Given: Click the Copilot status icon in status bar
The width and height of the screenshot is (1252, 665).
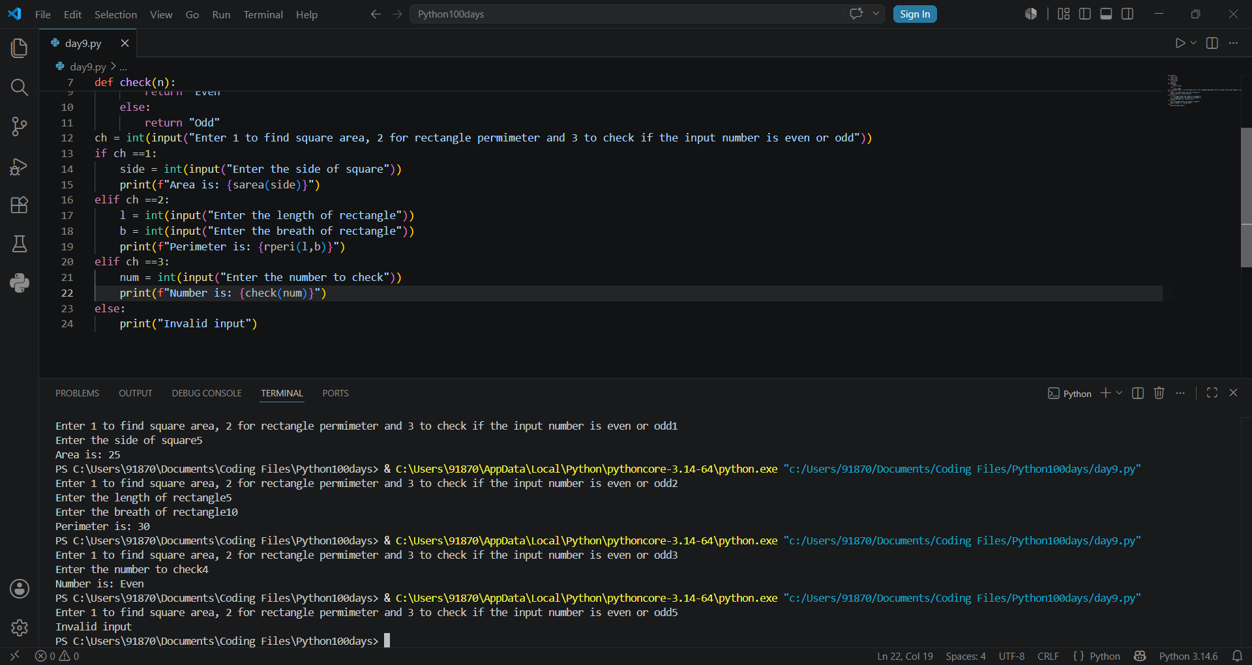Looking at the screenshot, I should [x=1140, y=656].
